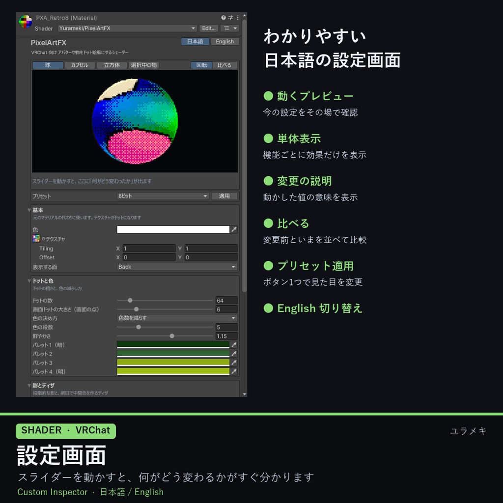Switch inspector language to English

tap(224, 42)
